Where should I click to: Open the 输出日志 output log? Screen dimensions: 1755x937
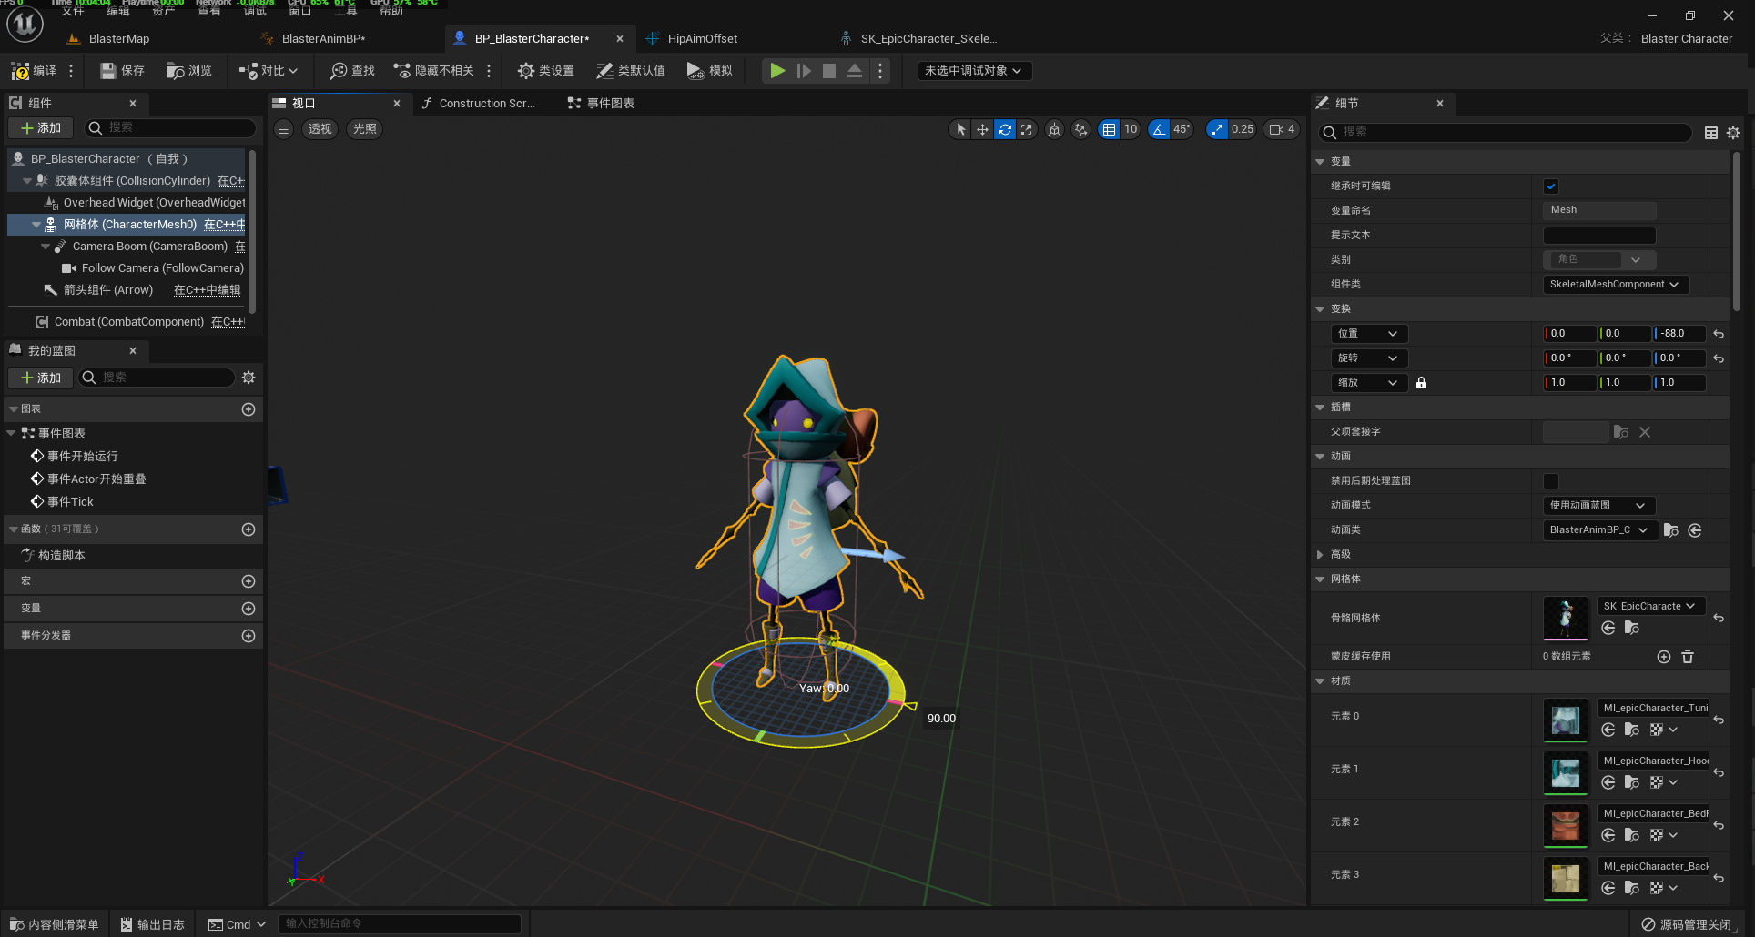[x=153, y=924]
